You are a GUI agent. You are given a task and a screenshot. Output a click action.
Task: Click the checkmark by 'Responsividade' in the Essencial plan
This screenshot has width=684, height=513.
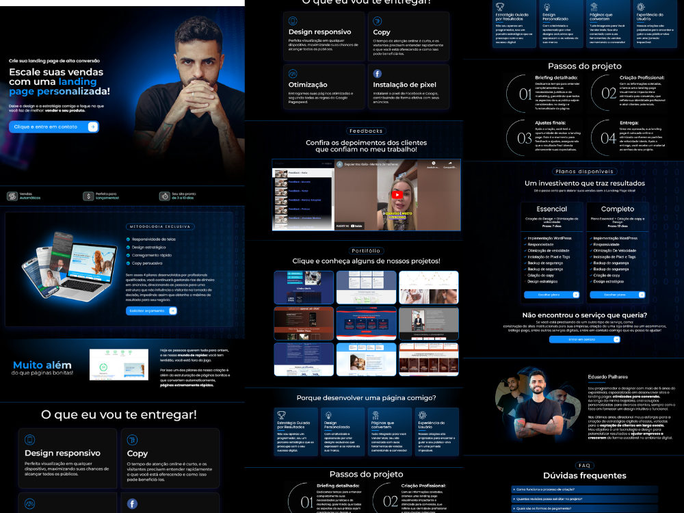(x=525, y=244)
